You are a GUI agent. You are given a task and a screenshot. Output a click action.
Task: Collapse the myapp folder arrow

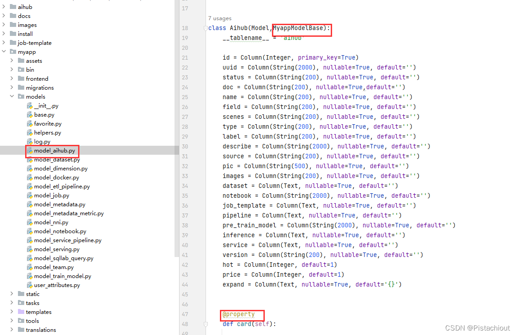pos(4,52)
